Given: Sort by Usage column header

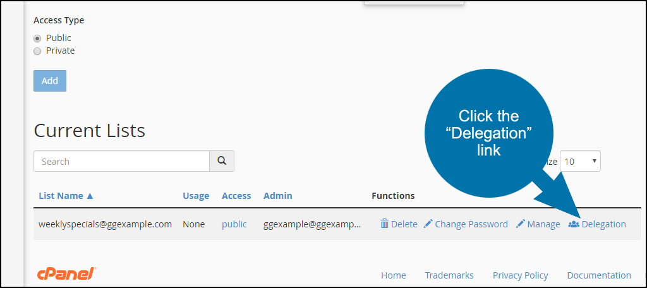Looking at the screenshot, I should point(196,196).
